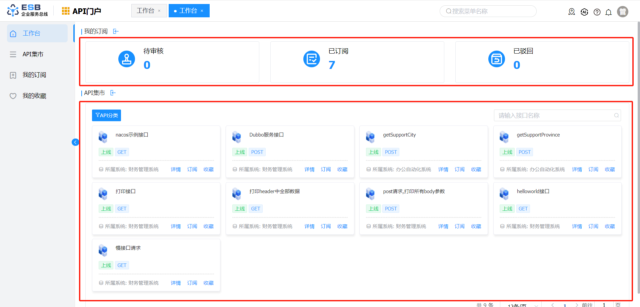Screen dimensions: 640x307
Task: Open the help question mark icon
Action: (x=597, y=12)
